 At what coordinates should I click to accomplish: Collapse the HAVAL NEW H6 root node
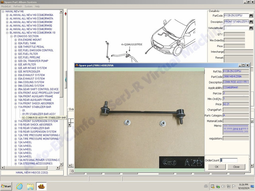(3, 12)
